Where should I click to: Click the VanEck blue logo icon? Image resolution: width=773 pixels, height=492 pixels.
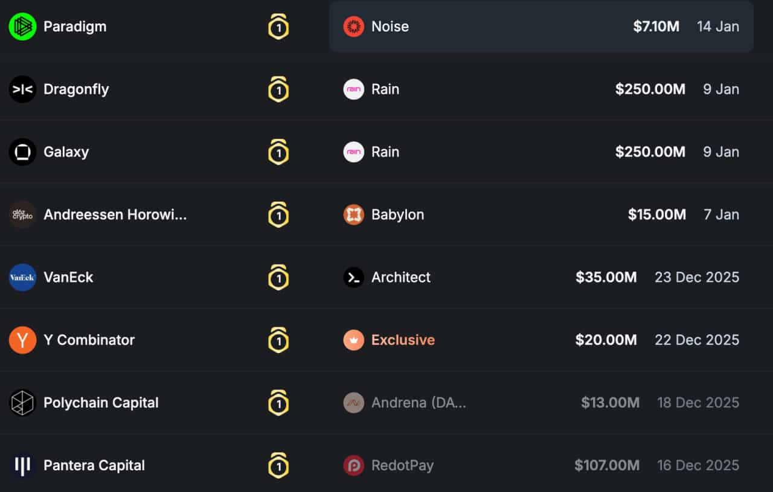click(22, 278)
